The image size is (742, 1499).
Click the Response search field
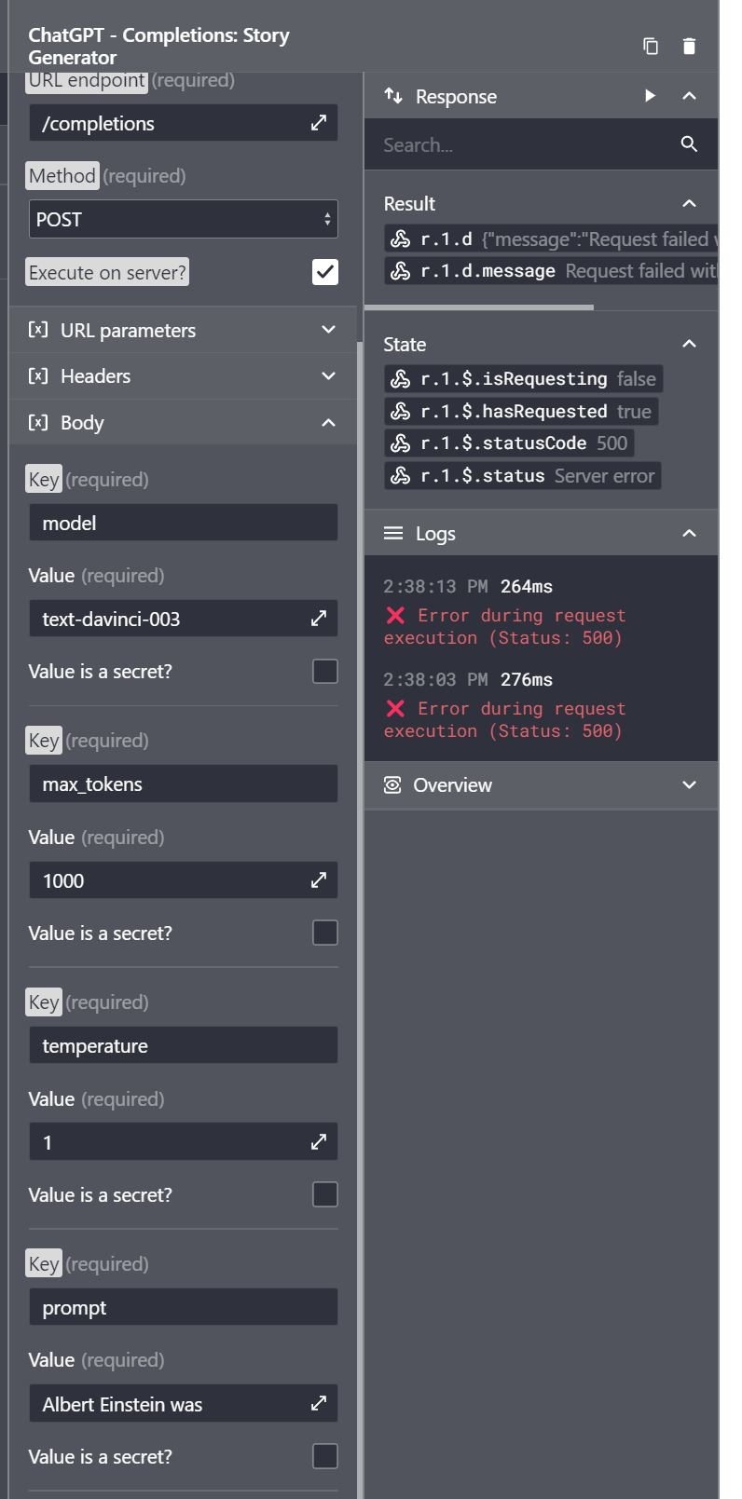click(x=527, y=145)
